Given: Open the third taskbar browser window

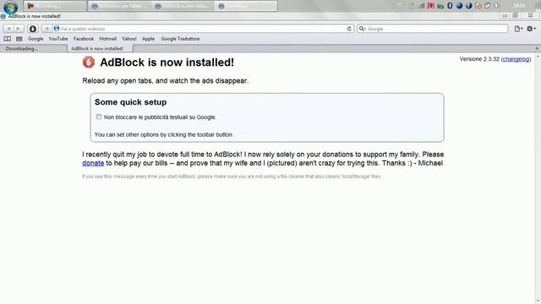Looking at the screenshot, I should pos(183,6).
